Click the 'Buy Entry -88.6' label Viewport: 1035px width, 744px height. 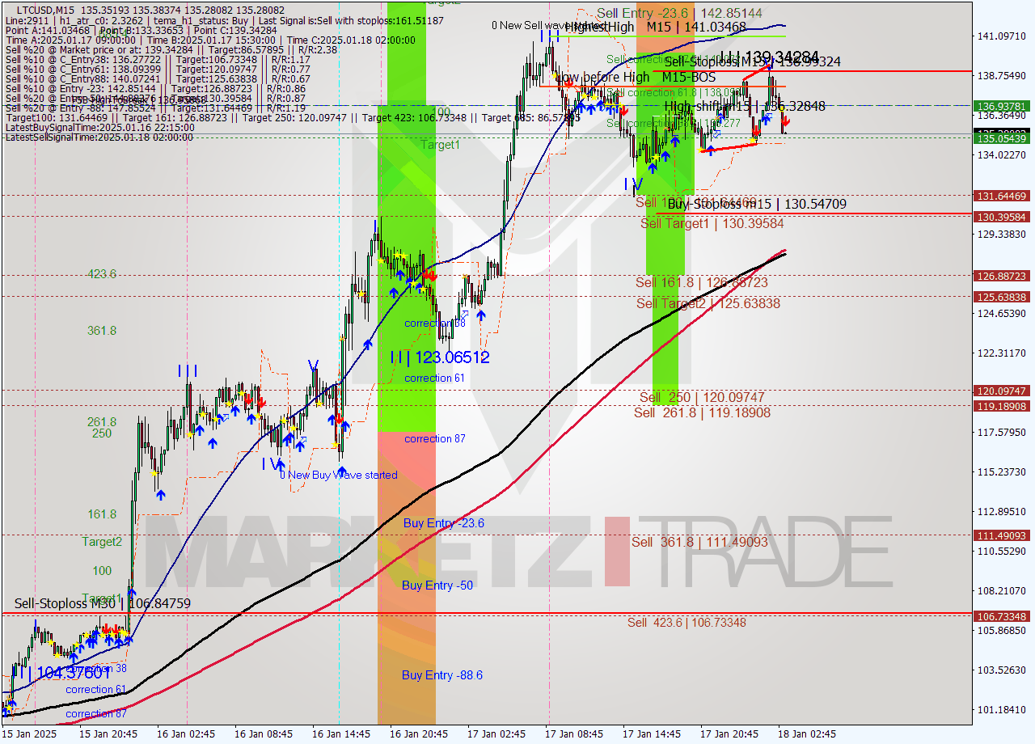(x=442, y=674)
